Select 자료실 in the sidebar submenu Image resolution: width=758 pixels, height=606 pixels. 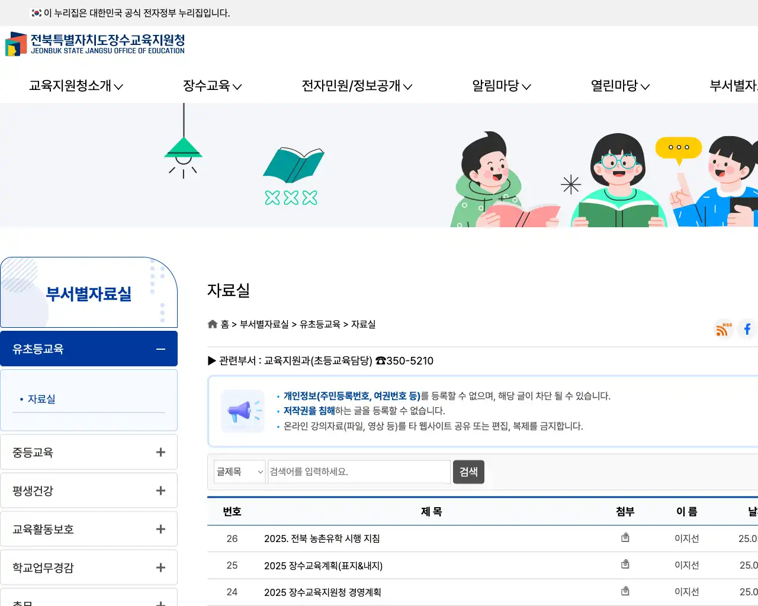[41, 399]
